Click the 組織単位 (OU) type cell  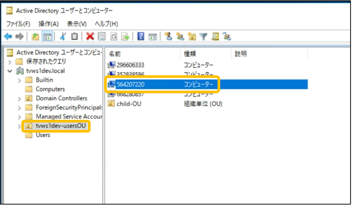[x=203, y=104]
